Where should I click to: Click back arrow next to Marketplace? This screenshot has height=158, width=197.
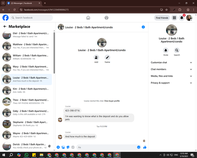[5, 26]
